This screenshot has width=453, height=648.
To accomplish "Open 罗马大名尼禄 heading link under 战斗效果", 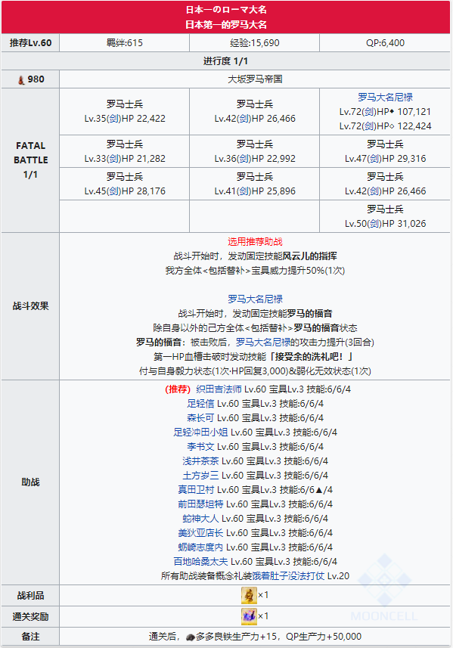I will click(x=255, y=299).
